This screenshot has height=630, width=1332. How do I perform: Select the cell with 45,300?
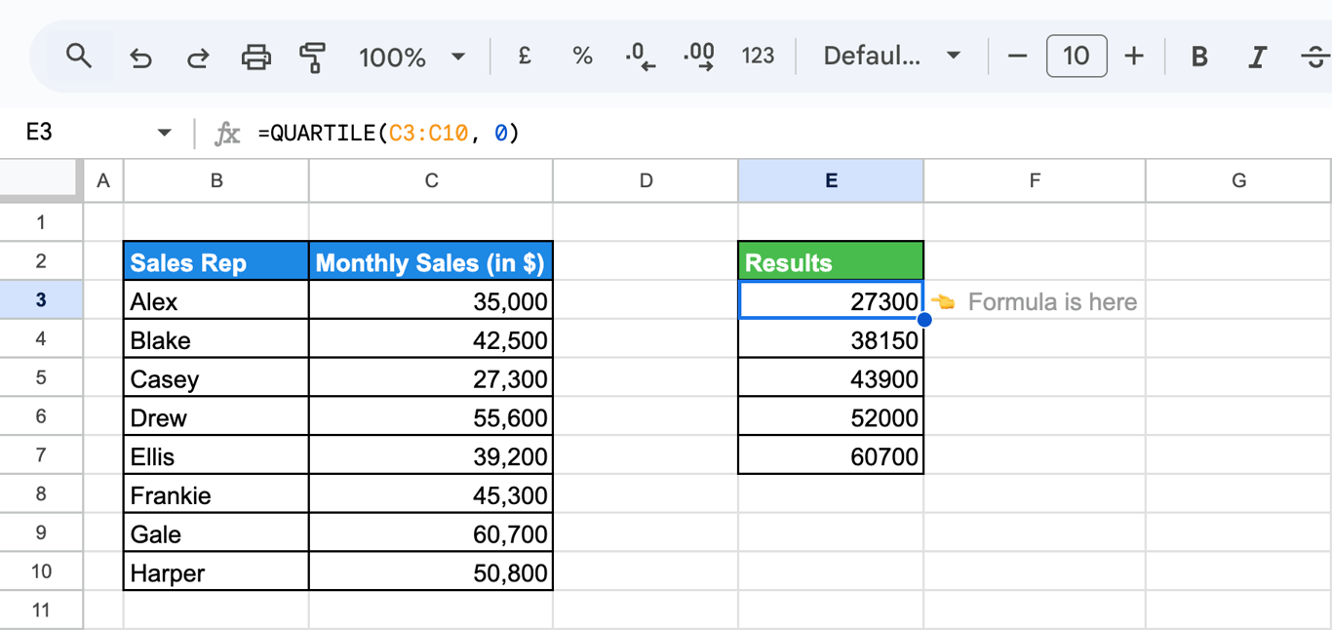tap(431, 494)
